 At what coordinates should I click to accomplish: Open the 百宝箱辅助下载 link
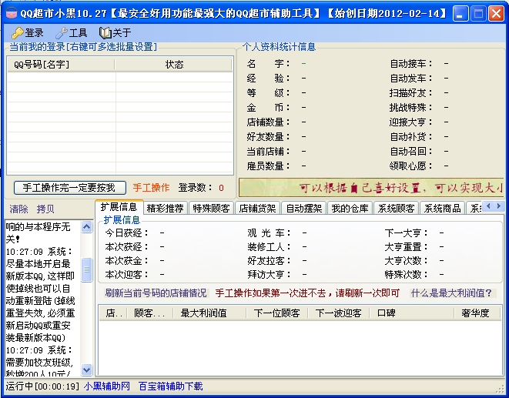pyautogui.click(x=171, y=386)
